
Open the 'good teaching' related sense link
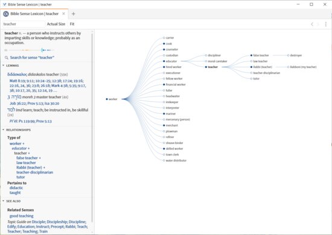pos(21,216)
